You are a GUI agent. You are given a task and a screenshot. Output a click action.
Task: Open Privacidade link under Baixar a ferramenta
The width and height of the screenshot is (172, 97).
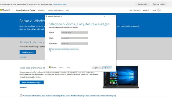[x=23, y=87]
